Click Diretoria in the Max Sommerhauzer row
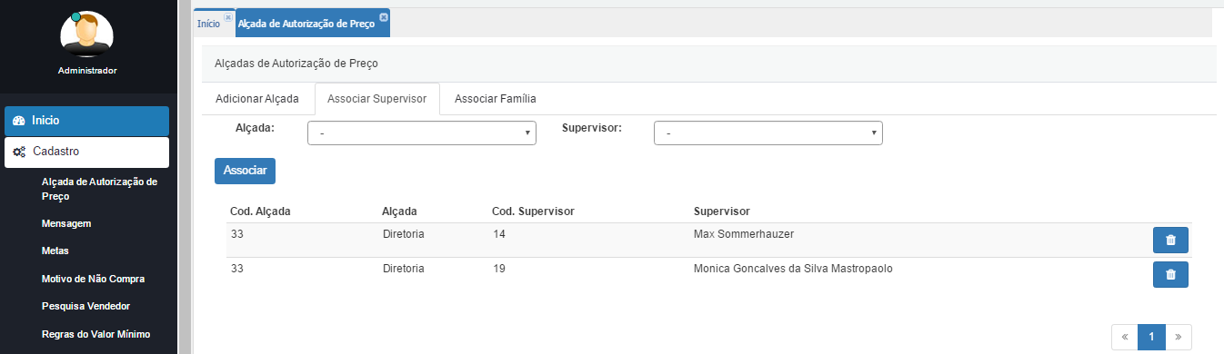This screenshot has width=1224, height=354. tap(404, 234)
